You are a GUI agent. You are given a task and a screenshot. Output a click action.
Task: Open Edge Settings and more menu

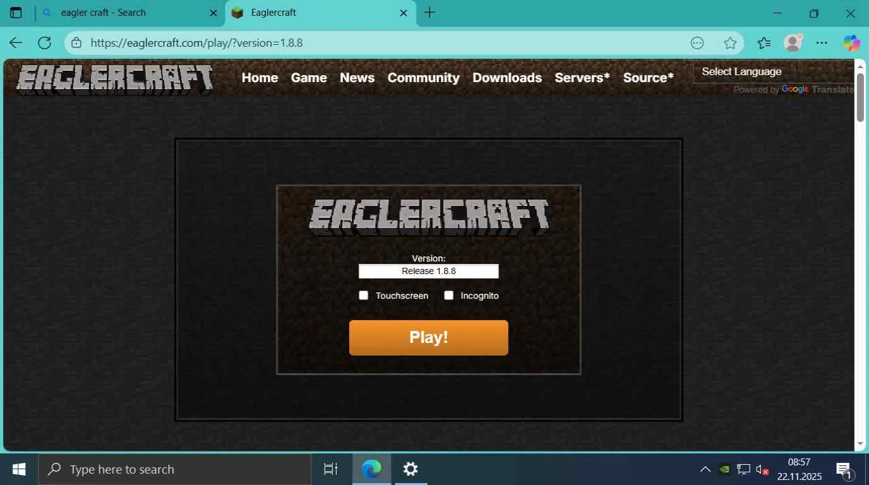tap(822, 43)
